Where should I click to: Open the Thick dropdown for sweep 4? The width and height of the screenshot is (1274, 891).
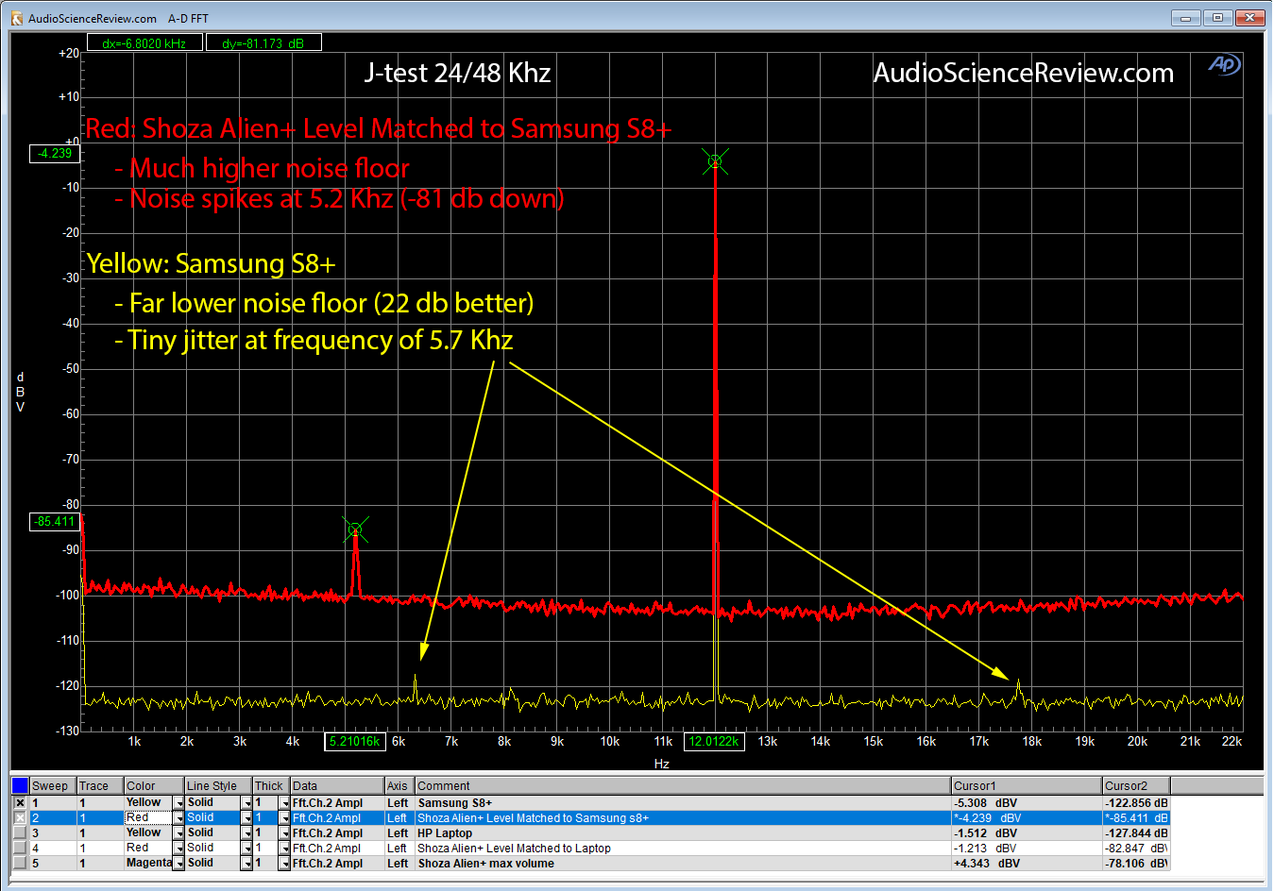point(284,849)
